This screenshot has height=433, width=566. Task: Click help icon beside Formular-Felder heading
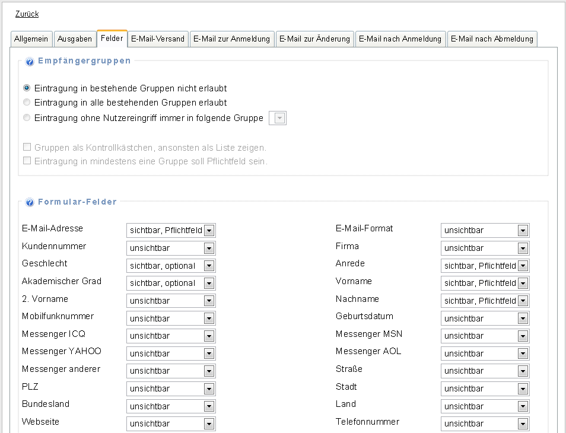(30, 203)
